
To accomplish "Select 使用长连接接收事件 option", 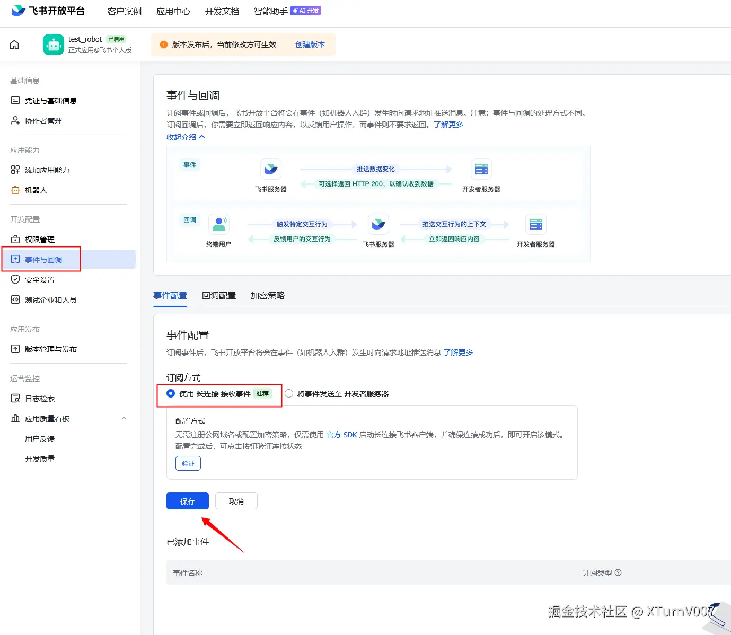I will pos(170,393).
